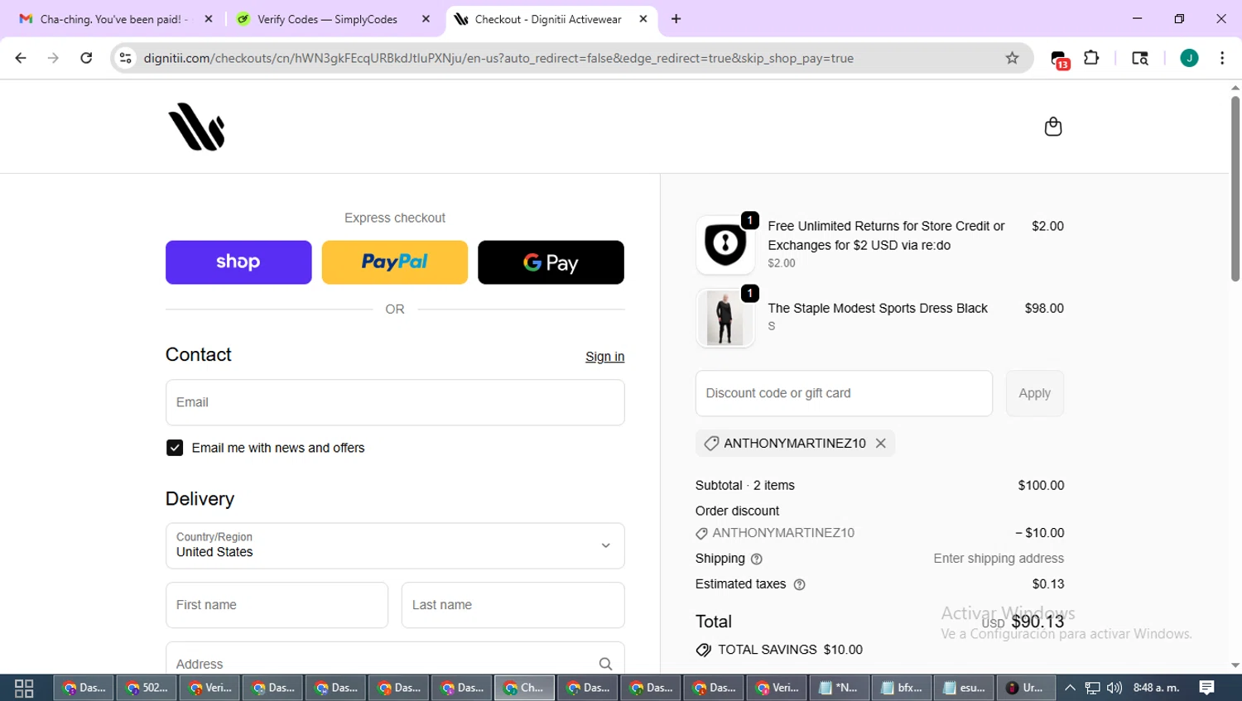Go back to previous page
1242x701 pixels.
click(x=21, y=58)
